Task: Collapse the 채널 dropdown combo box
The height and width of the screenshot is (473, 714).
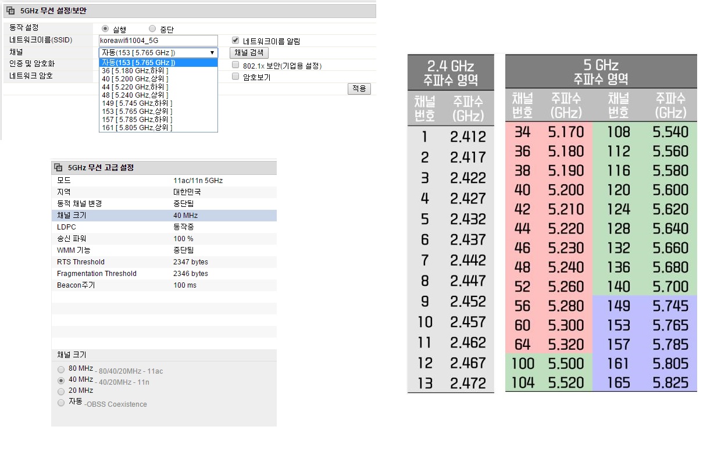Action: pyautogui.click(x=158, y=53)
